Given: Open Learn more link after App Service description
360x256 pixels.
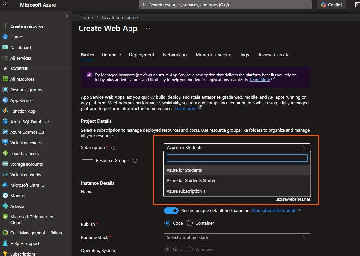Looking at the screenshot, I should [186, 109].
